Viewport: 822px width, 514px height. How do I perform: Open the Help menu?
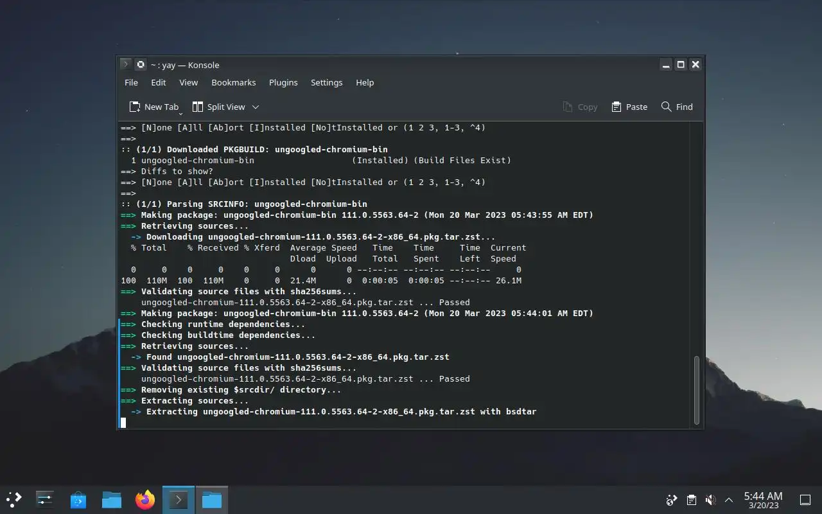[x=365, y=82]
